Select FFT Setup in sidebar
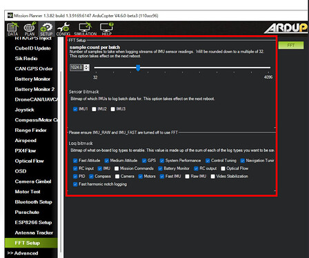 click(31, 243)
